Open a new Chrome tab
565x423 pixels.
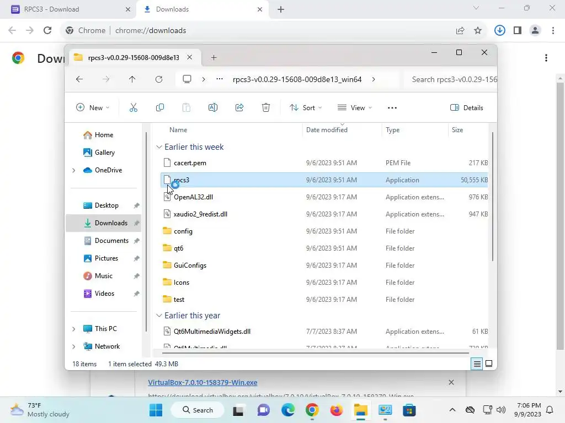point(281,9)
